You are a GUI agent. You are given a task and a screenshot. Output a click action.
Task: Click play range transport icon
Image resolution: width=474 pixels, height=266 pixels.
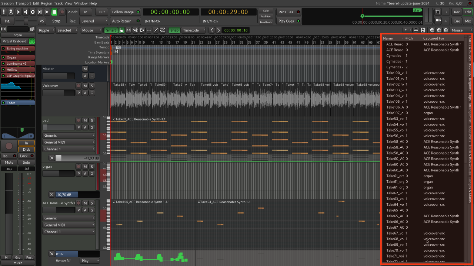(x=40, y=12)
